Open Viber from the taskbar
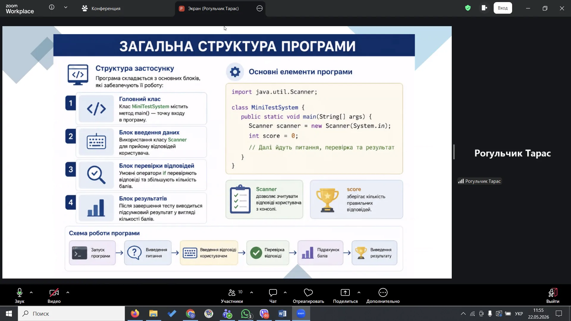Image resolution: width=571 pixels, height=321 pixels. [264, 314]
